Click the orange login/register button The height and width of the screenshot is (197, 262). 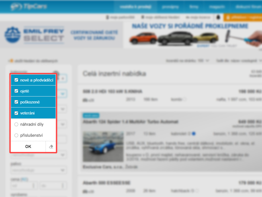(243, 17)
